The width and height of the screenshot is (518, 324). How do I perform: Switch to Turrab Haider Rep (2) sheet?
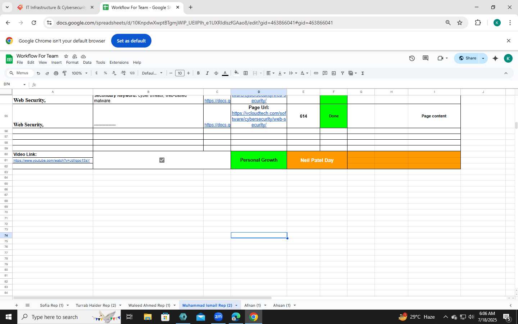(x=96, y=305)
